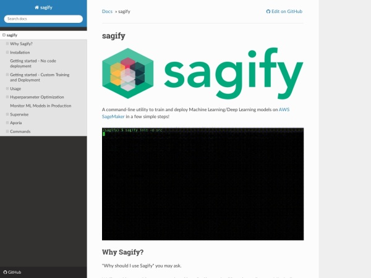Expand the Usage sidebar toggle

point(7,88)
